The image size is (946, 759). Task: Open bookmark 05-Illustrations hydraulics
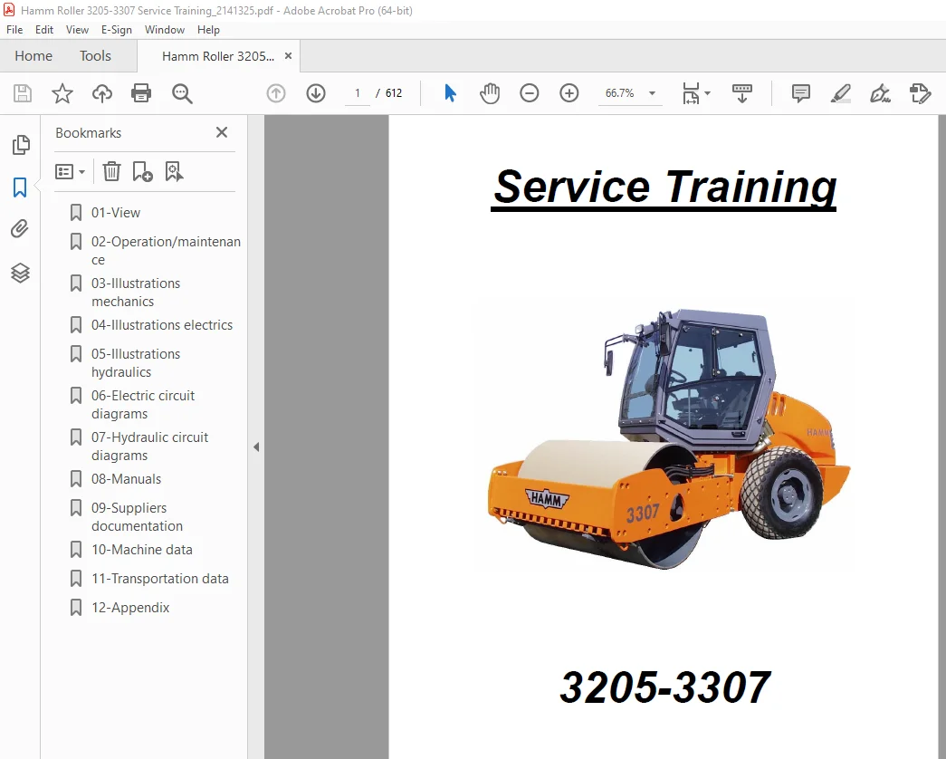tap(136, 363)
